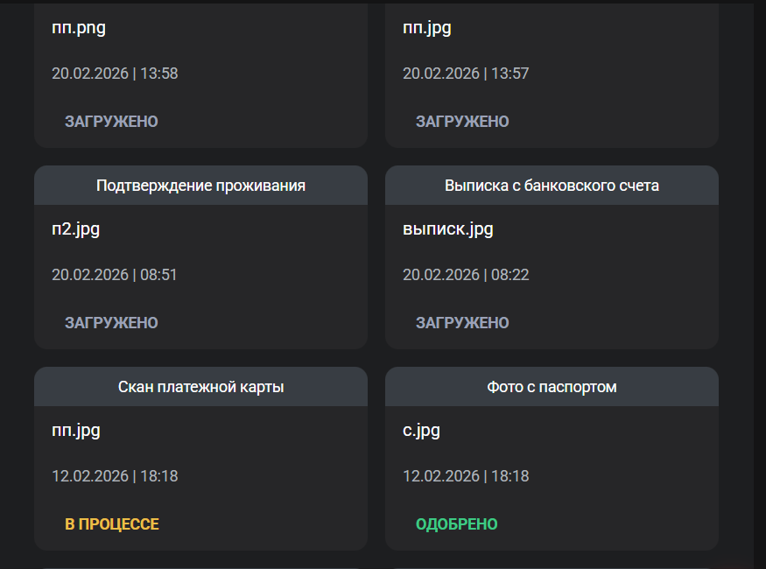Viewport: 766px width, 569px height.
Task: Open пп.jpg in the "Скан платежной карты" card
Action: (76, 431)
